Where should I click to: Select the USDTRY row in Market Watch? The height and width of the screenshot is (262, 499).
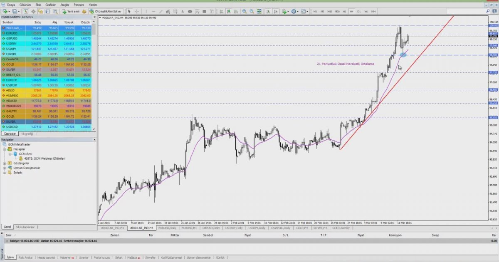point(46,43)
